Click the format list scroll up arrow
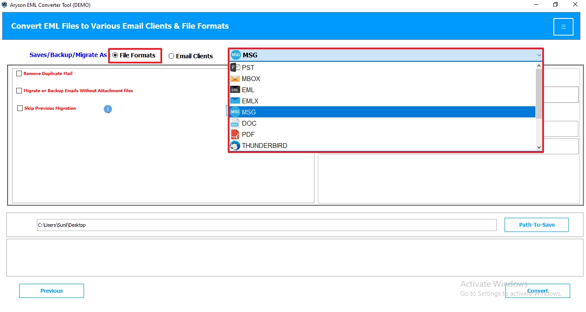586x312 pixels. coord(539,66)
